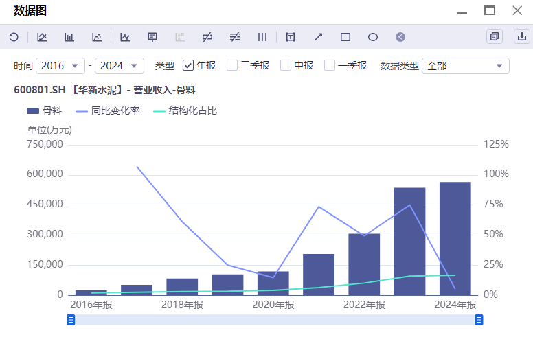Click the 2018年报 bar in chart
Image resolution: width=533 pixels, height=337 pixels.
pyautogui.click(x=182, y=287)
